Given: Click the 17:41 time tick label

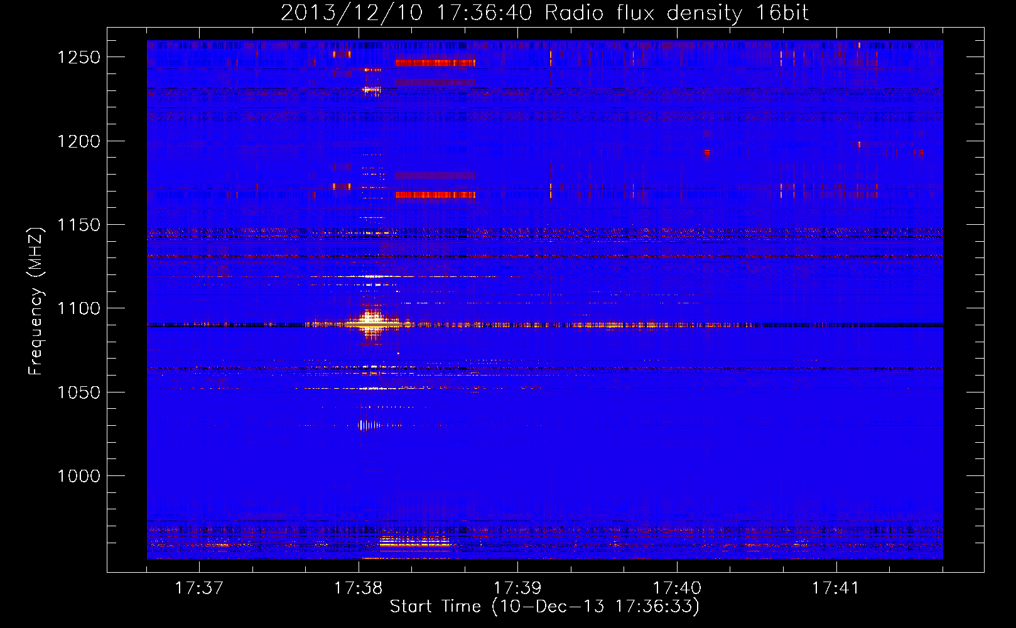Looking at the screenshot, I should click(836, 588).
